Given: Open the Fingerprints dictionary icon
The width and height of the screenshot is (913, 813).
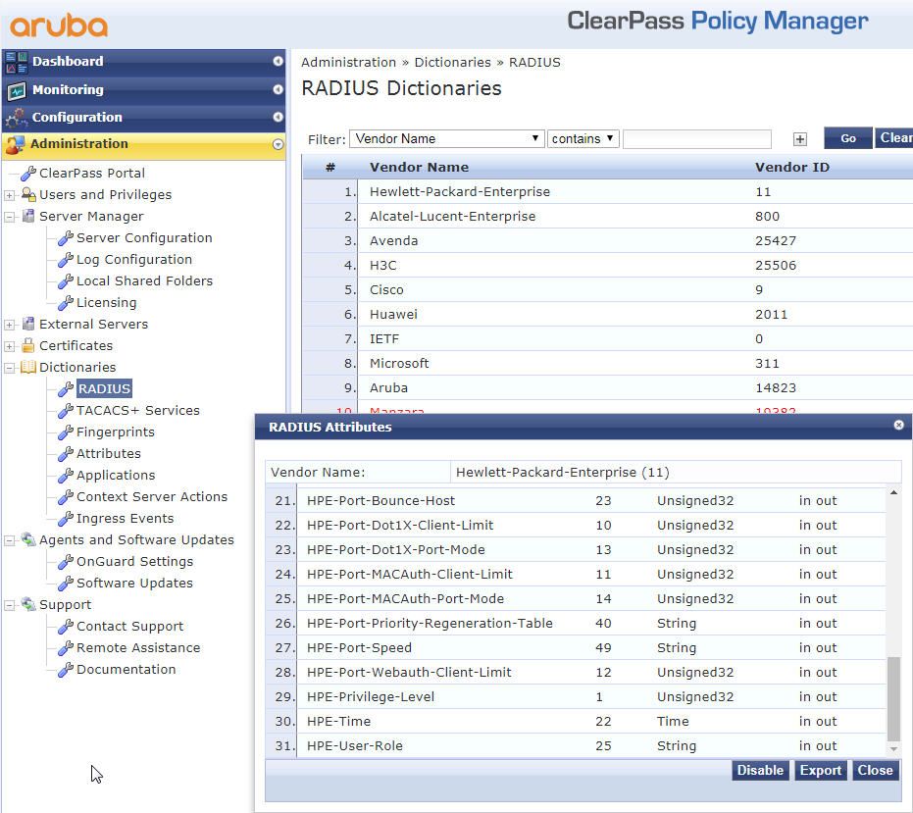Looking at the screenshot, I should (x=67, y=432).
